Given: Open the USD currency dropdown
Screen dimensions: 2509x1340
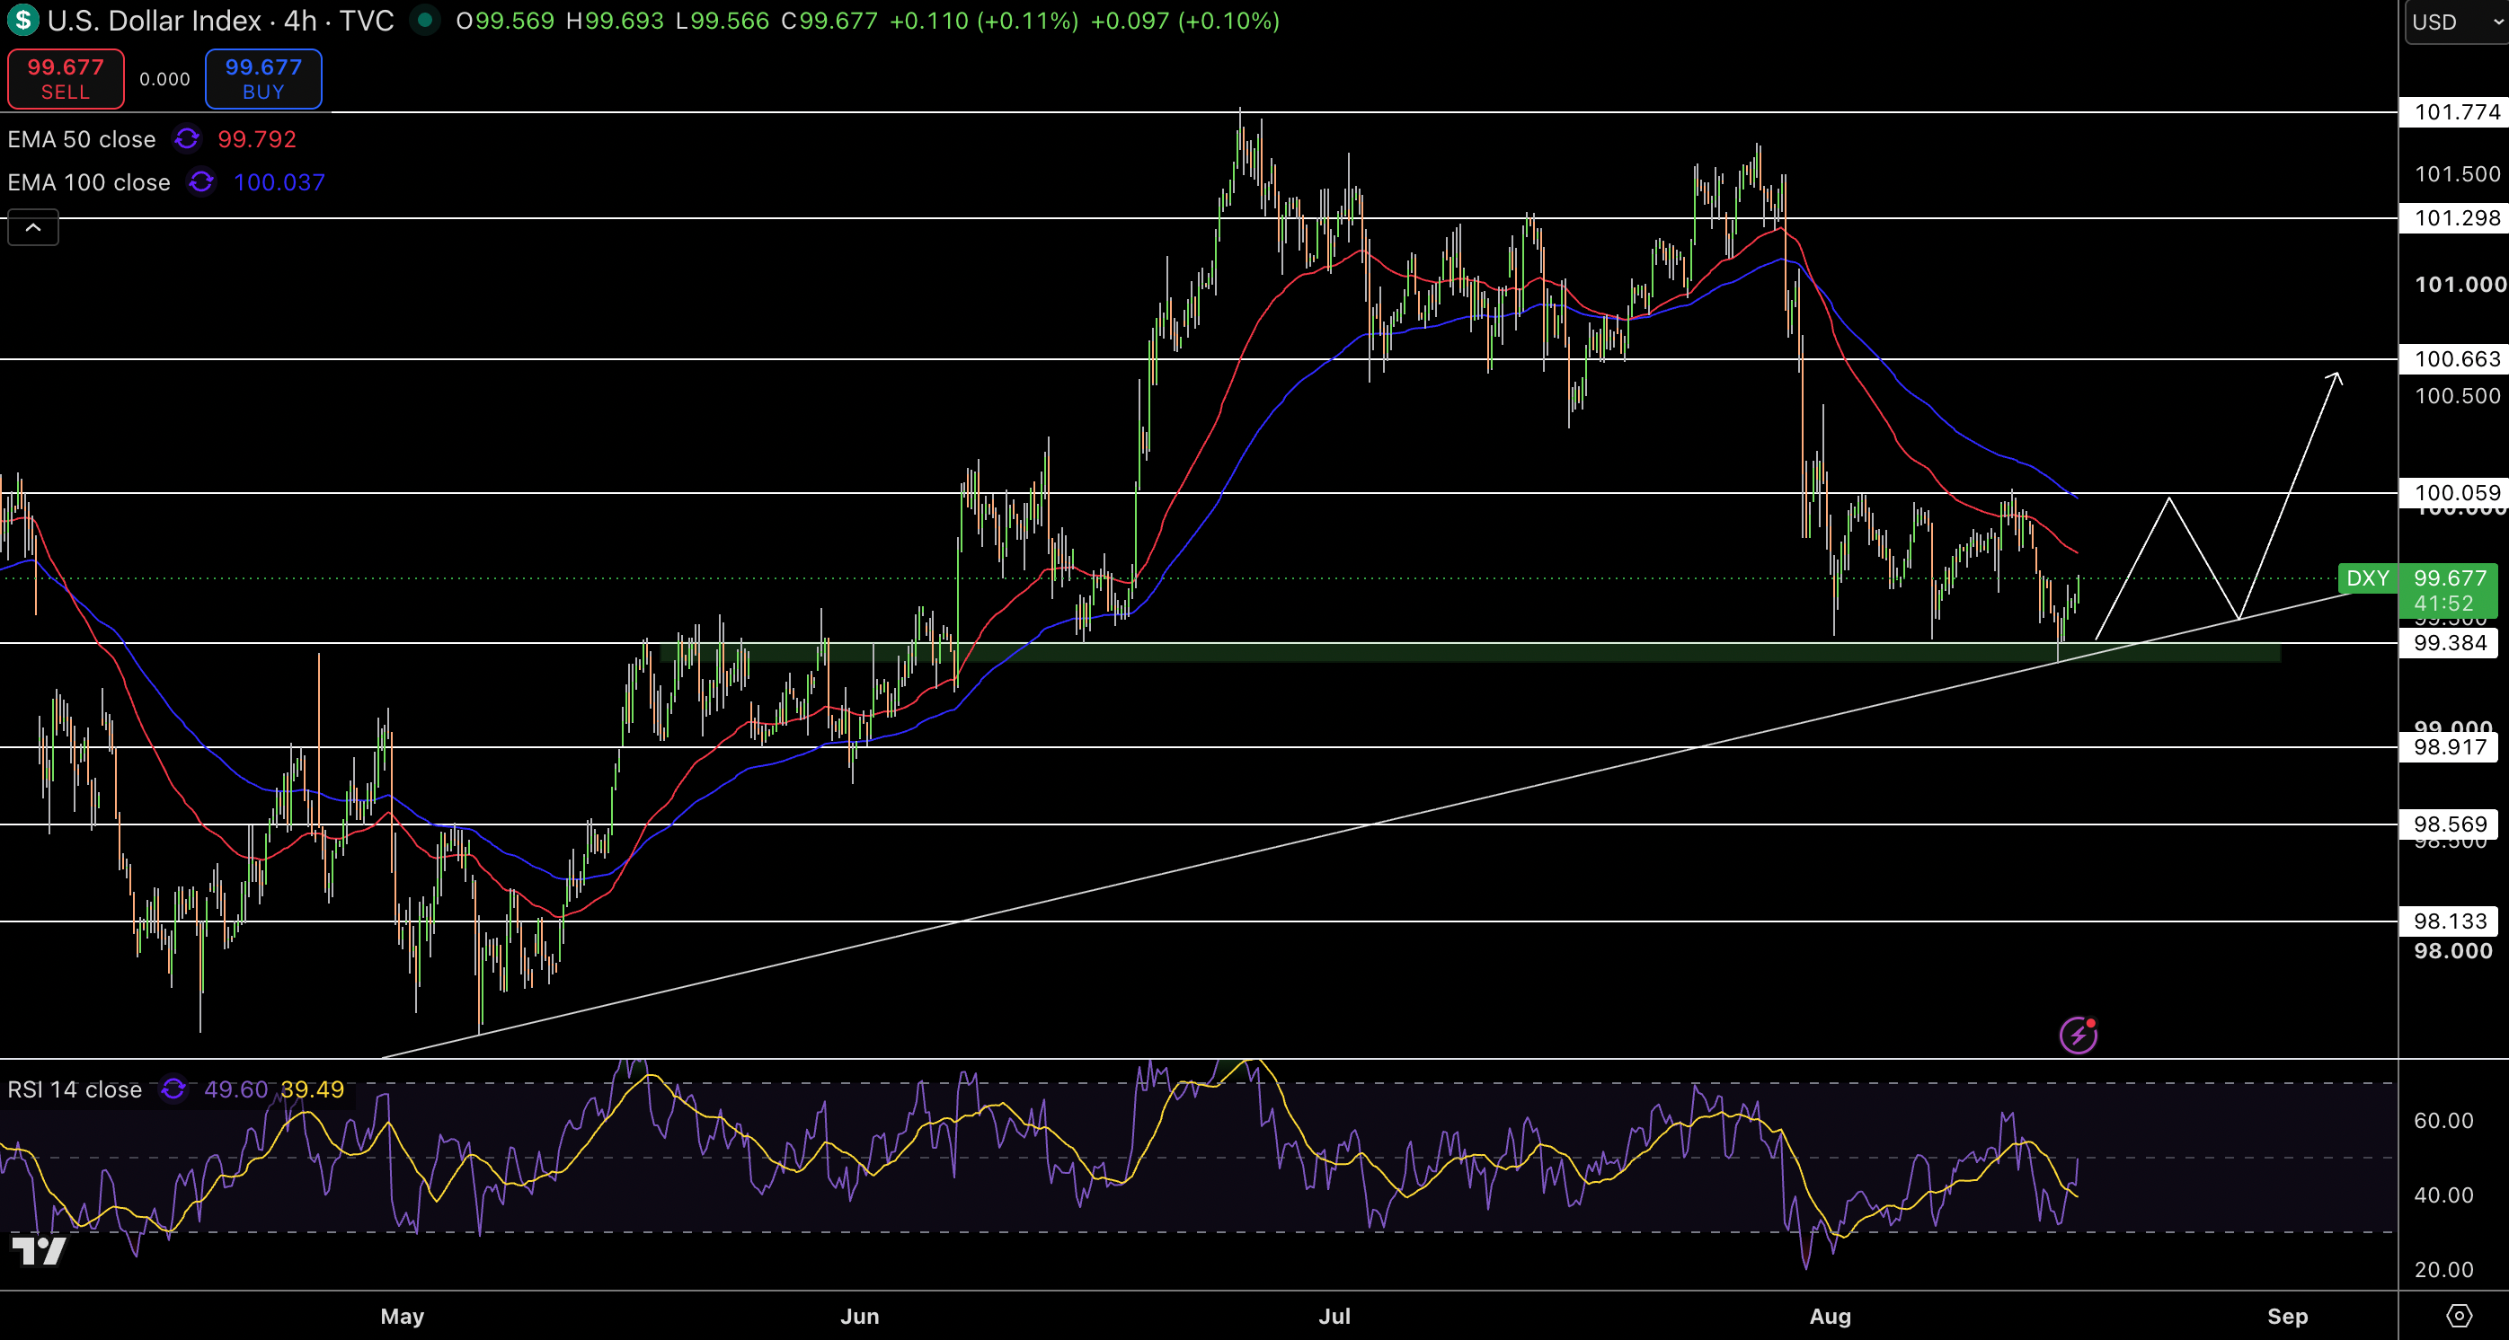Looking at the screenshot, I should (2458, 22).
